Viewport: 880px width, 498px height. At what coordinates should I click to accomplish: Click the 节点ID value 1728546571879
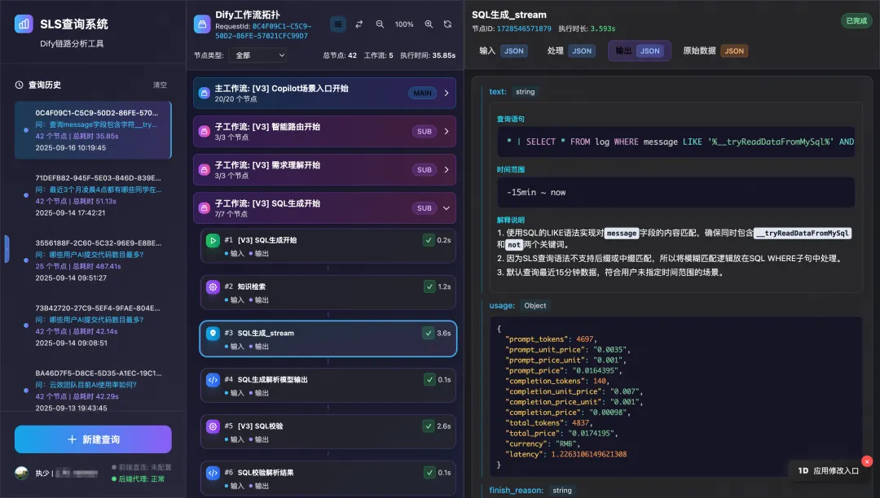tap(524, 28)
